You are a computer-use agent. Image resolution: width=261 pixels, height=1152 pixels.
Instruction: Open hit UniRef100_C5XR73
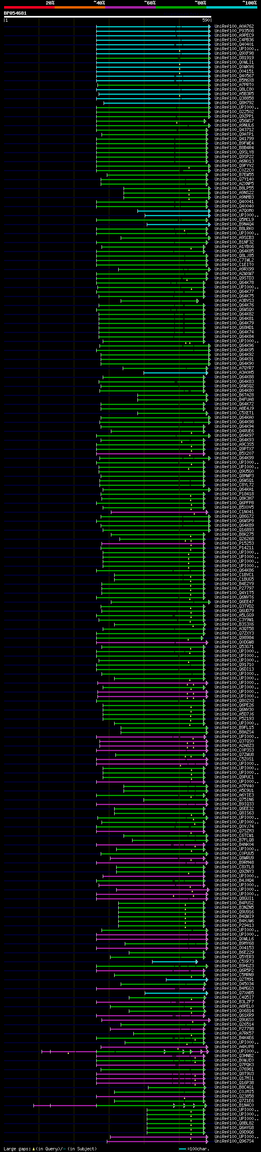click(234, 962)
